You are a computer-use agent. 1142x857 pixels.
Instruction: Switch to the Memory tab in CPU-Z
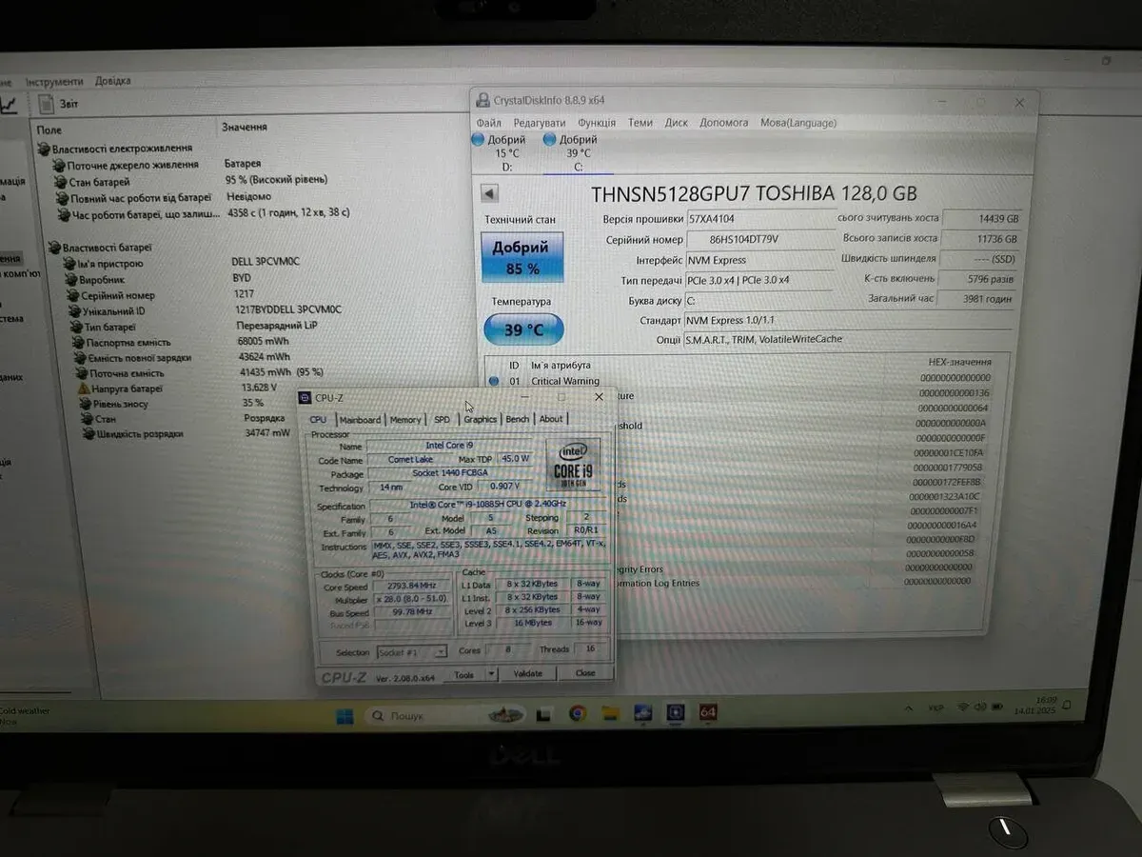(x=405, y=420)
